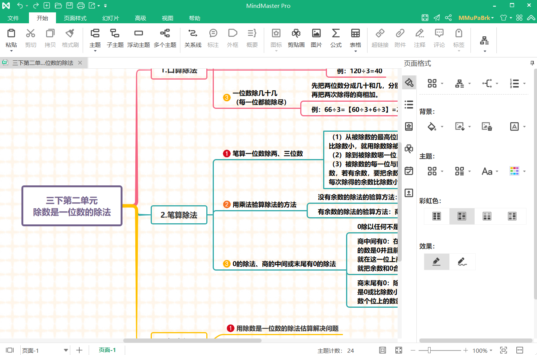
Task: Open the Icon (图标) dropdown
Action: tap(276, 51)
